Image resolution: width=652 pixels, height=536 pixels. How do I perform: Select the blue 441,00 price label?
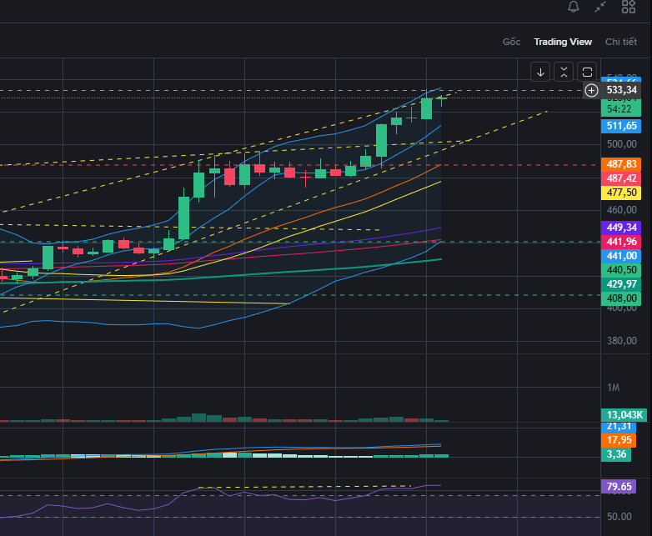621,256
